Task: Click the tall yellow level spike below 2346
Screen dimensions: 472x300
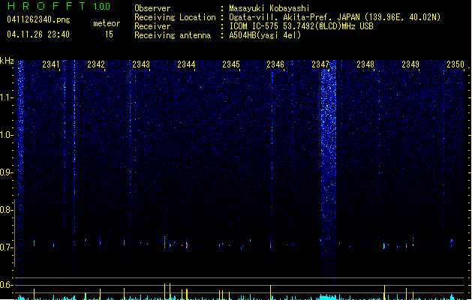Action: click(271, 292)
